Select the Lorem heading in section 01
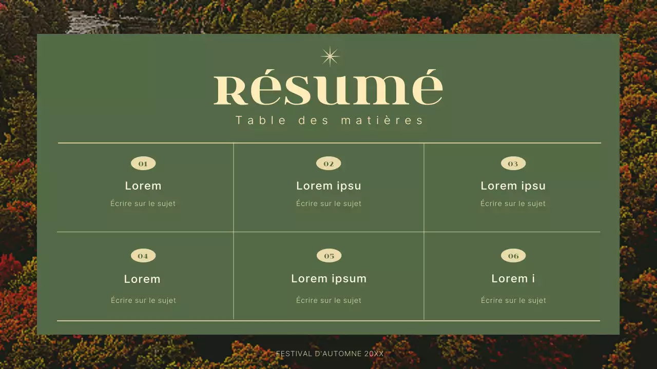 click(143, 186)
